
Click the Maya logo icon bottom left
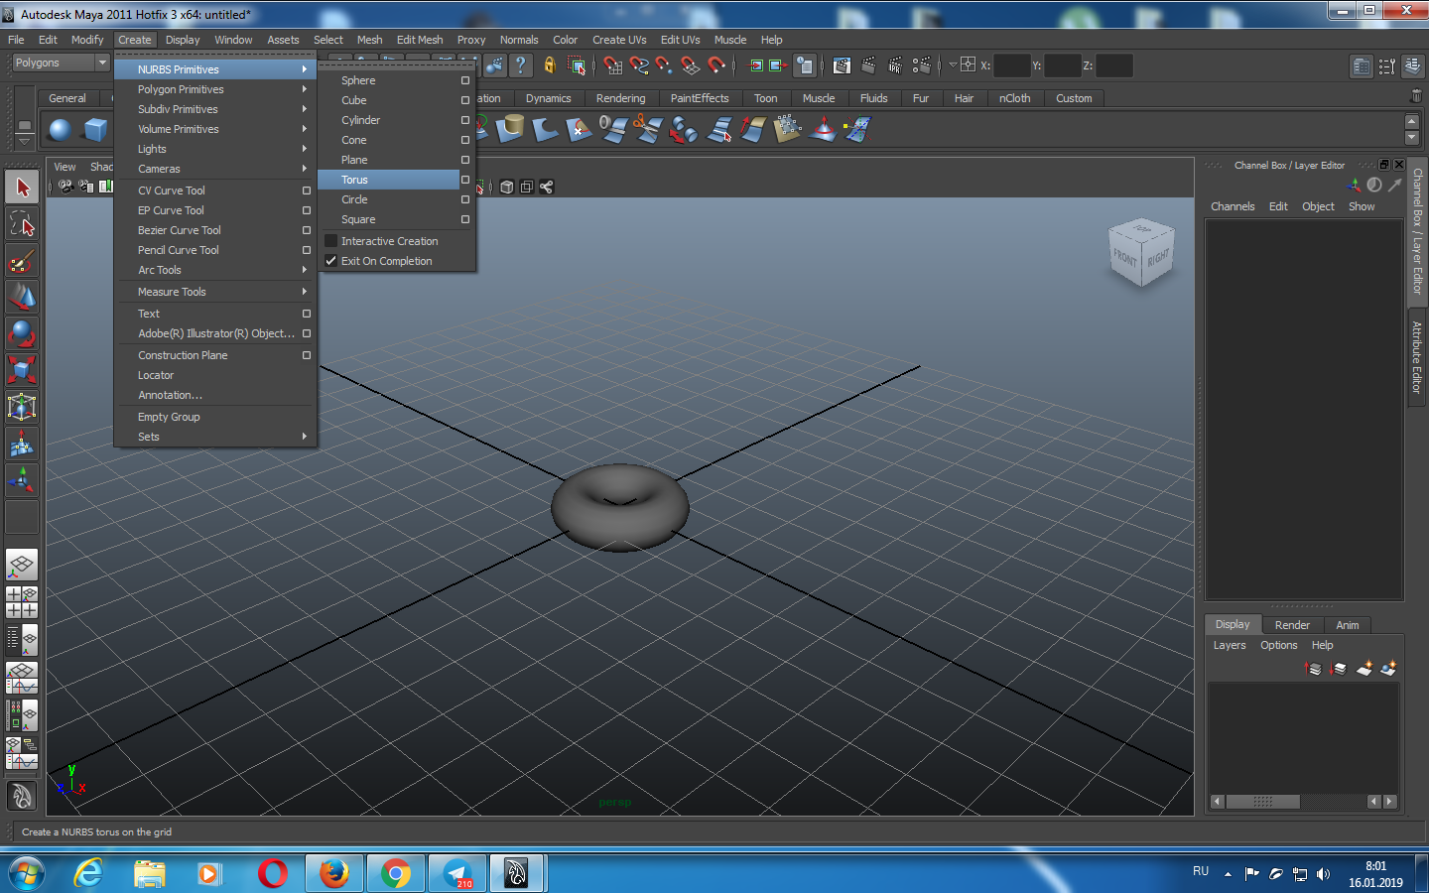[22, 796]
